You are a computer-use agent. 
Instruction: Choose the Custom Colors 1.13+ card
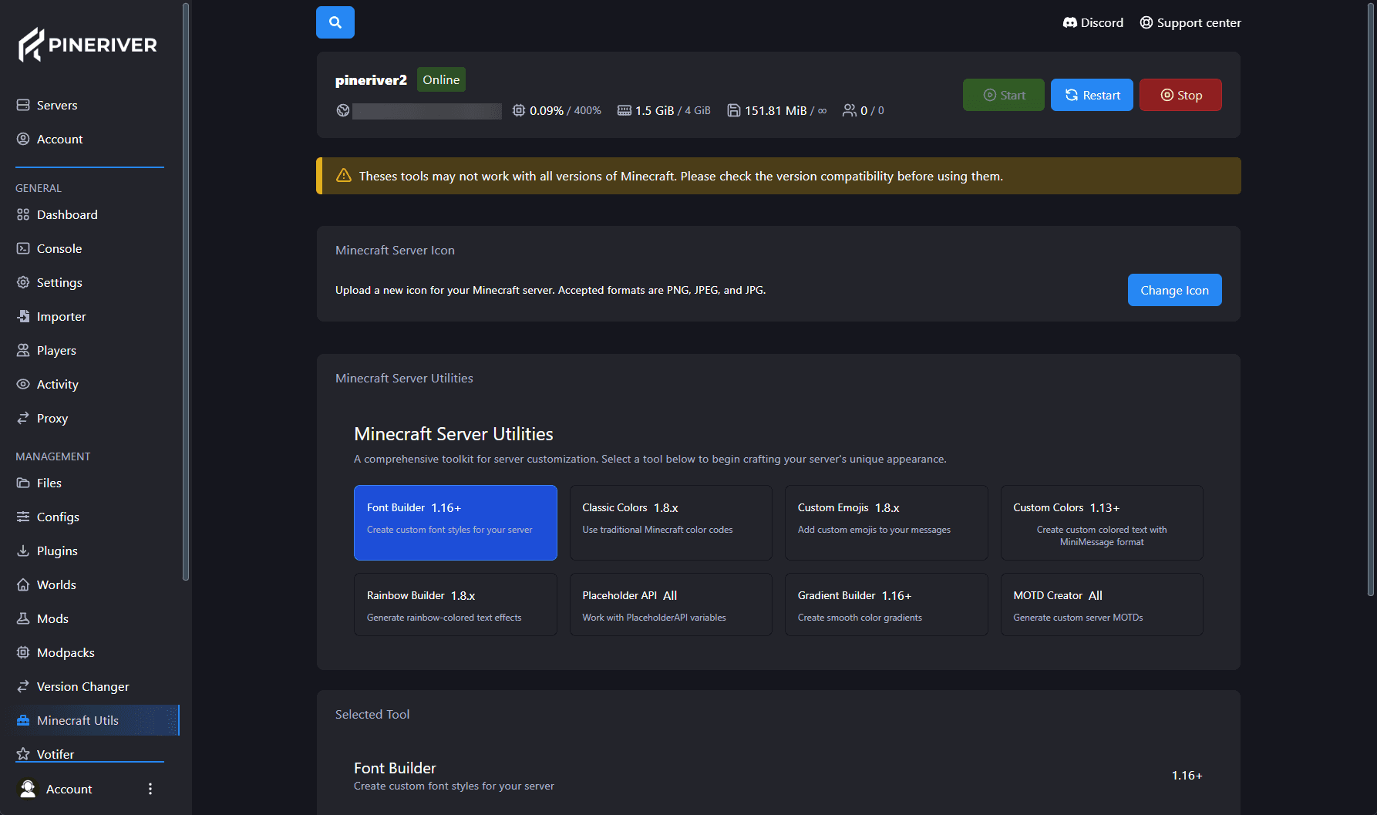point(1102,523)
